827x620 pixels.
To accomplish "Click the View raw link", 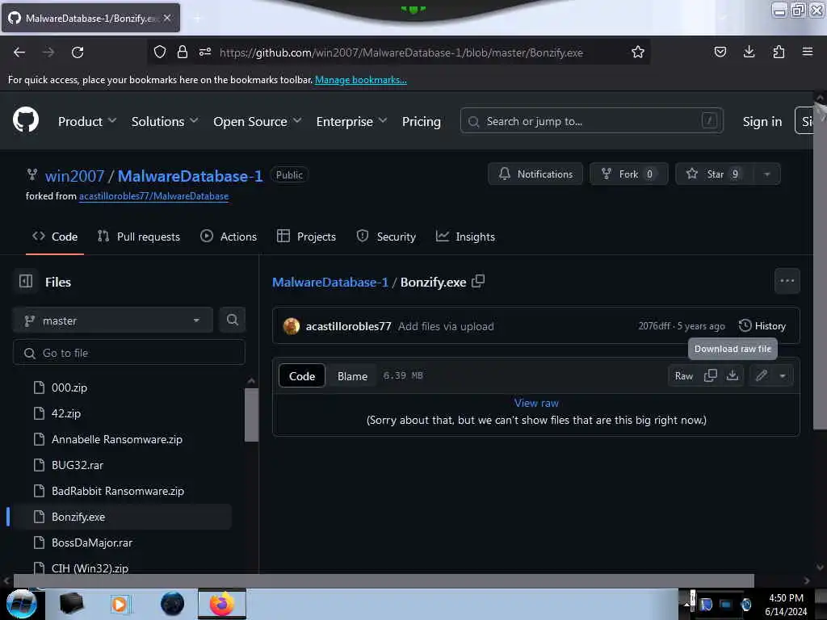I will pyautogui.click(x=536, y=403).
